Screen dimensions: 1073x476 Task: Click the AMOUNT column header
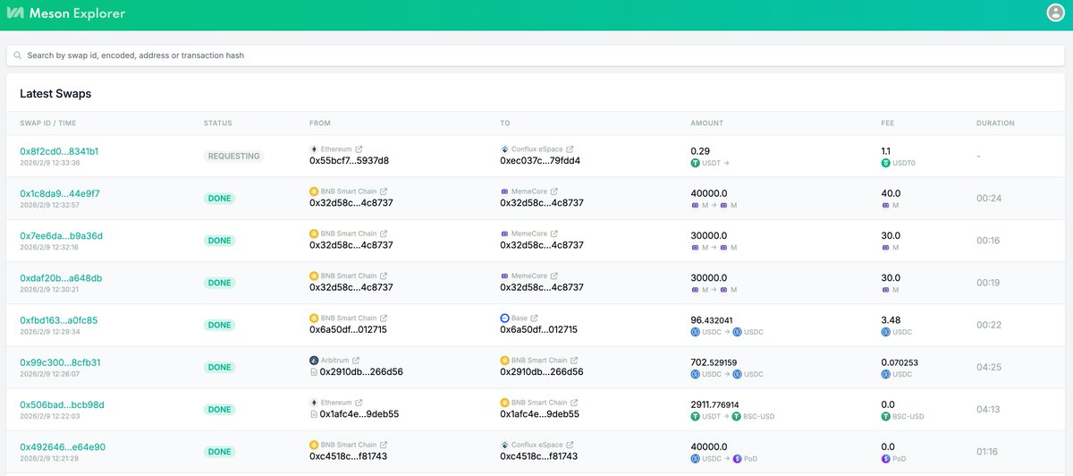click(x=707, y=123)
